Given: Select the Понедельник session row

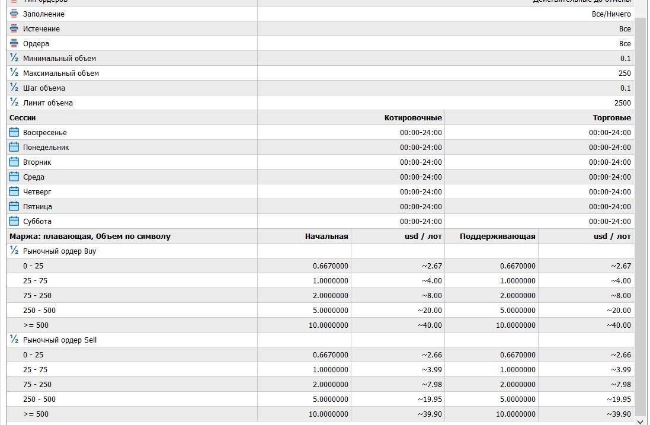Looking at the screenshot, I should (x=46, y=147).
